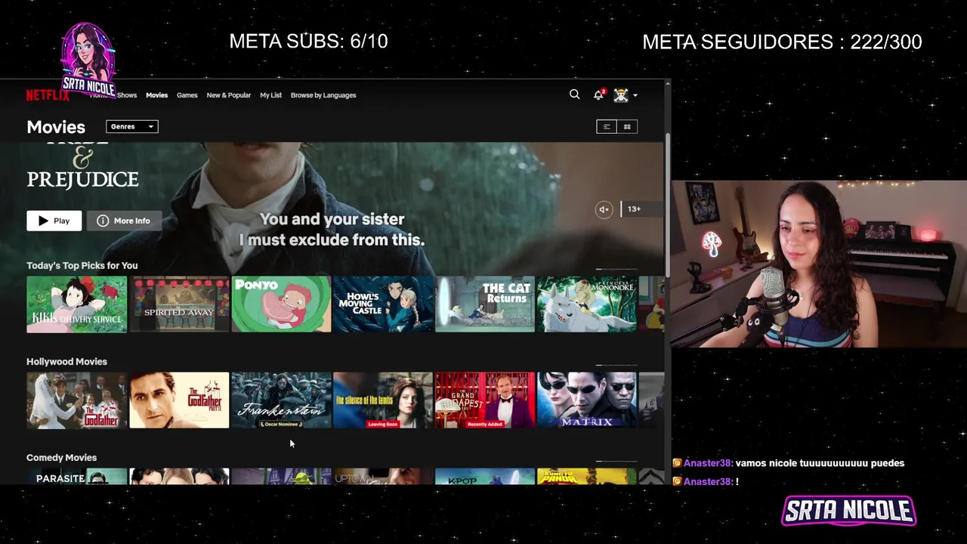Open The Cat Returns thumbnail
Screen dimensions: 967x544
[485, 304]
